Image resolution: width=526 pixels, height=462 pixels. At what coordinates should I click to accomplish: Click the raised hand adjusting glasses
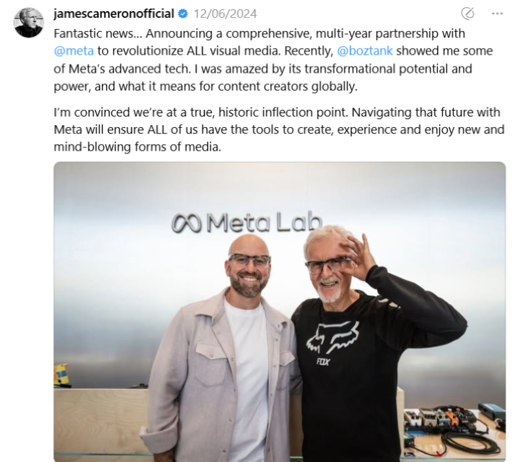(356, 257)
